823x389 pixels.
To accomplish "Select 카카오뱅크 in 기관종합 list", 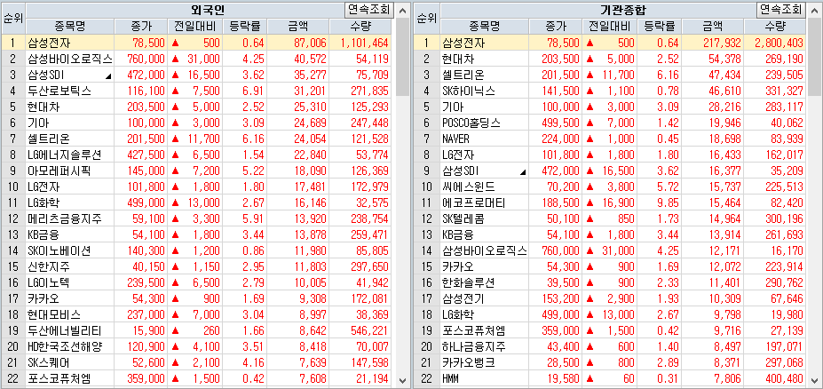I will tap(469, 362).
